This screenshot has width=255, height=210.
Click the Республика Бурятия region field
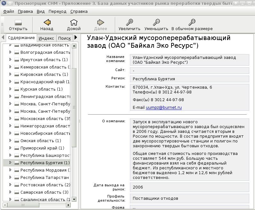189,79
